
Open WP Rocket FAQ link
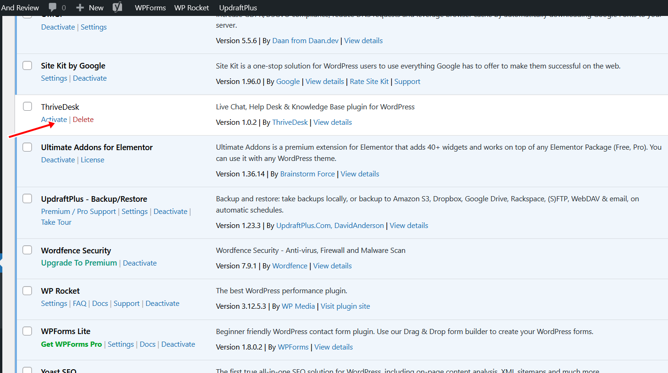pos(80,304)
